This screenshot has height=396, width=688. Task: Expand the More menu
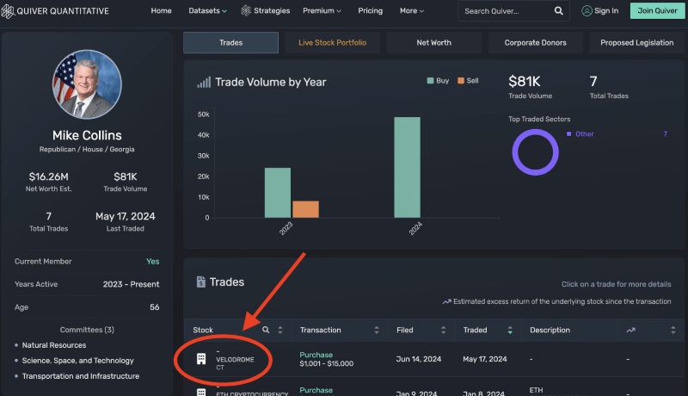(x=412, y=10)
